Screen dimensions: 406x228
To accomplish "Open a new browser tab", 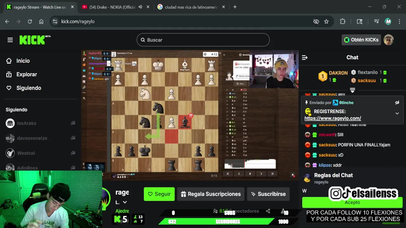I will click(x=235, y=7).
